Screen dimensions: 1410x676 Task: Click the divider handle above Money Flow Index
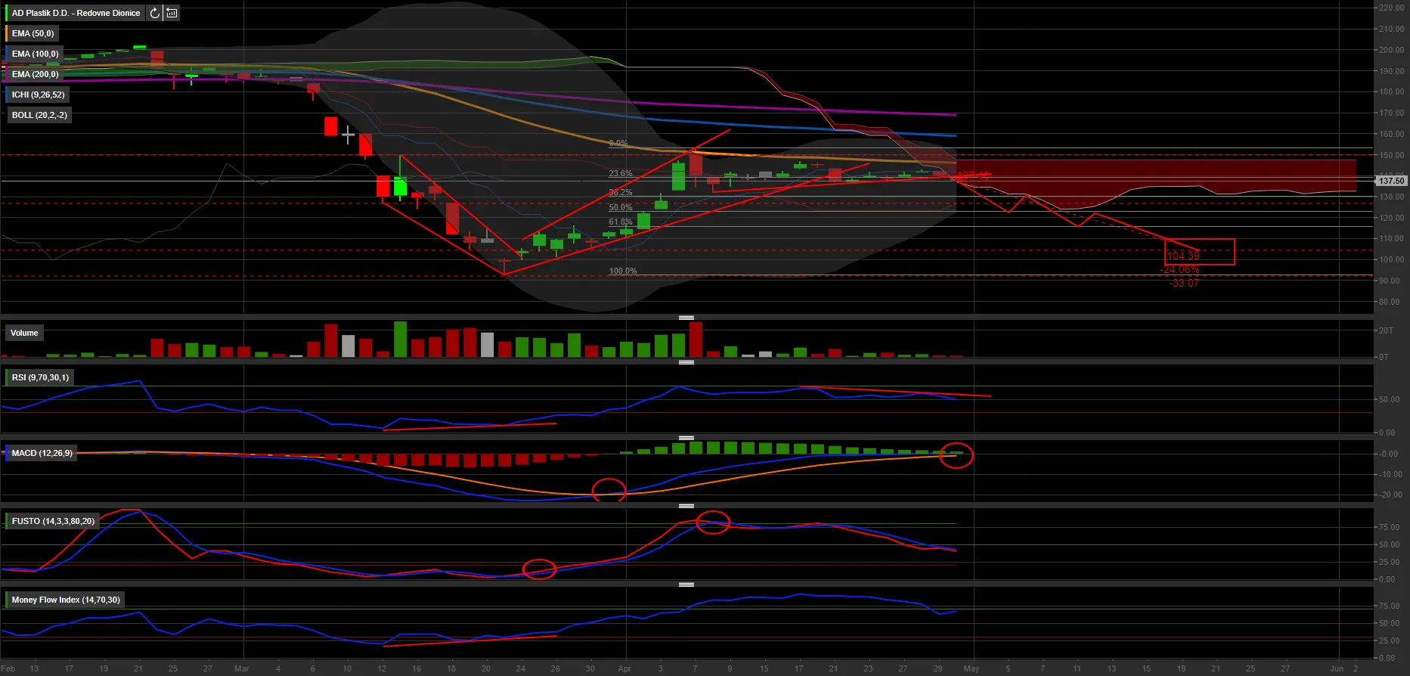686,585
